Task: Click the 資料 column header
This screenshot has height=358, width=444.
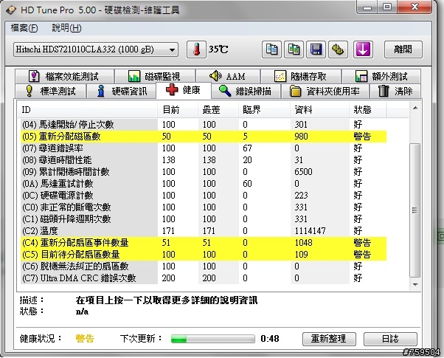Action: coord(319,110)
